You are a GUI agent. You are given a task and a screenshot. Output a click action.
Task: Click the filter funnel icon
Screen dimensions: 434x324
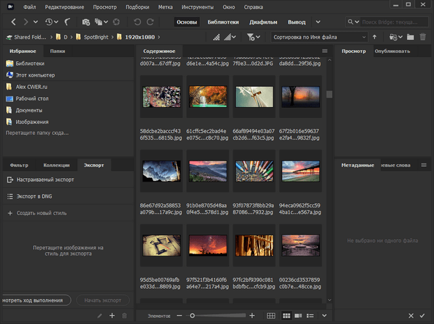252,37
